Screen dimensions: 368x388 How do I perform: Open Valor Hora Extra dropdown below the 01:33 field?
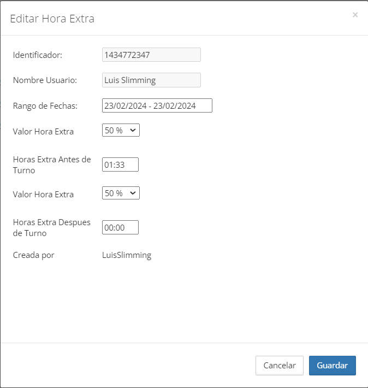coord(121,193)
